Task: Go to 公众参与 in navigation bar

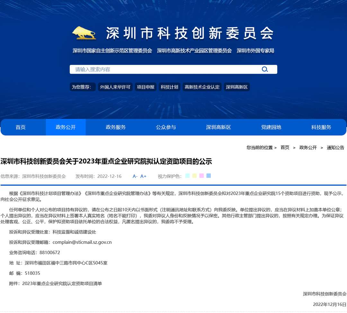Action: (166, 127)
